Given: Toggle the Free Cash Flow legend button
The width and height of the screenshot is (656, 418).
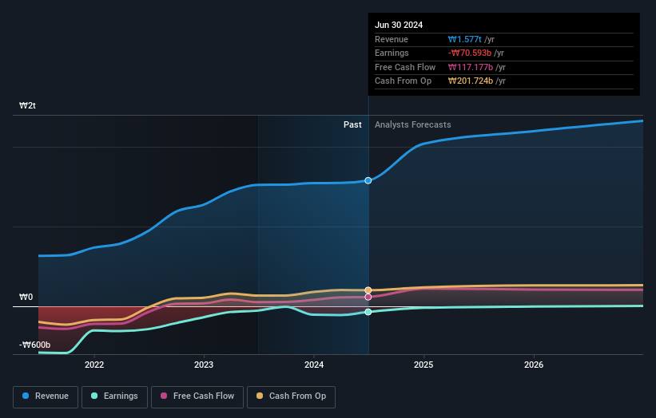Looking at the screenshot, I should 197,396.
